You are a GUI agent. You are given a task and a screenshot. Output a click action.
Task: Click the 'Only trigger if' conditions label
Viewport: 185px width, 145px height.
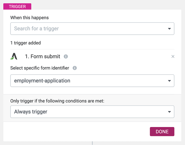pos(57,101)
